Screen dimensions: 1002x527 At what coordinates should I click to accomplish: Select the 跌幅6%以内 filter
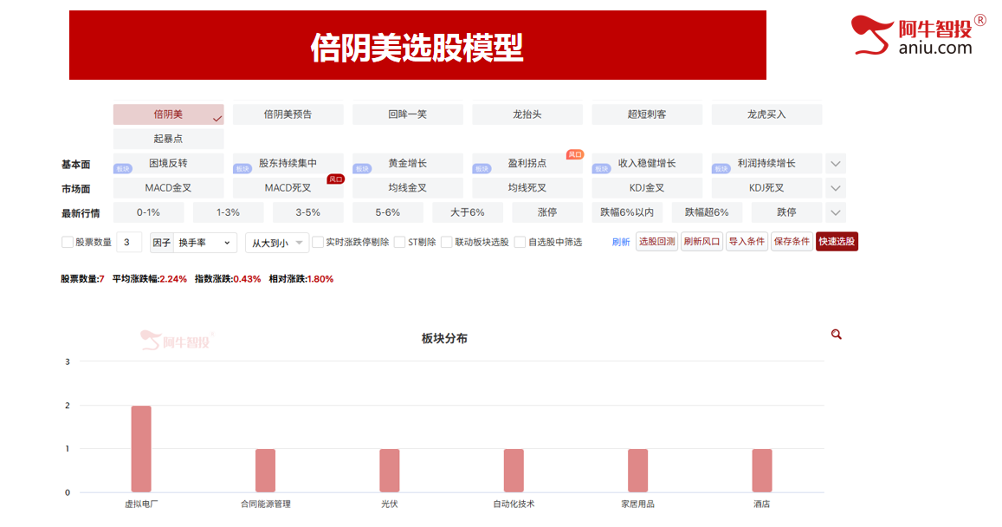point(627,212)
